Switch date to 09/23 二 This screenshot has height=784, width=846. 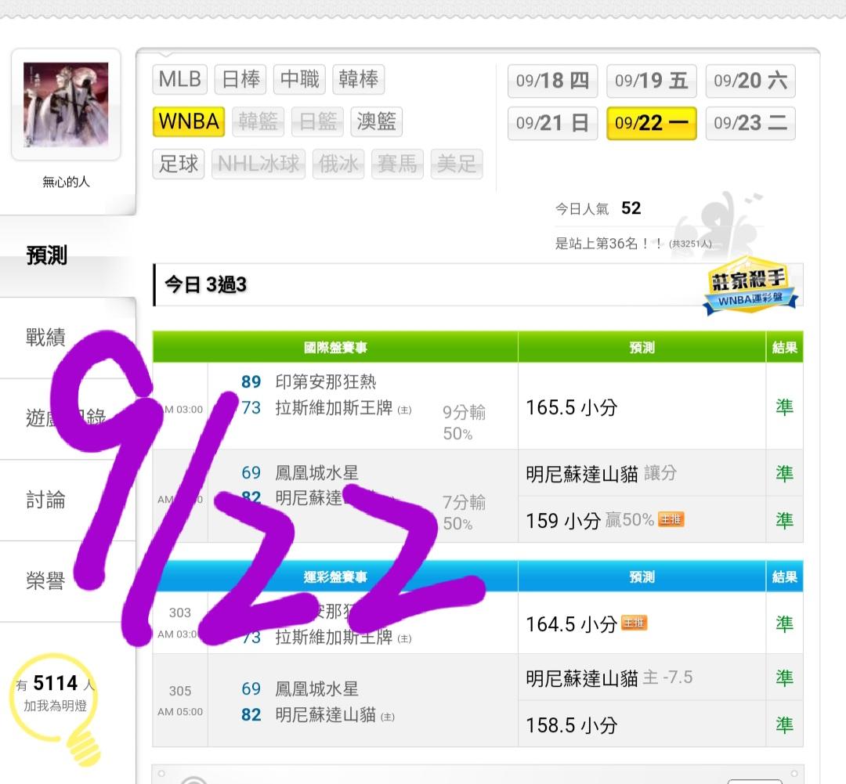click(750, 123)
